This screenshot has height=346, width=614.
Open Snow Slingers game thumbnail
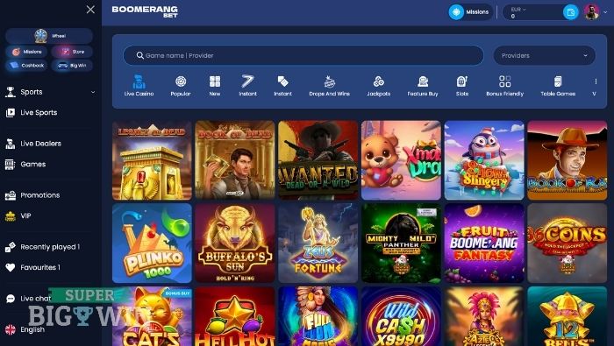tap(484, 160)
